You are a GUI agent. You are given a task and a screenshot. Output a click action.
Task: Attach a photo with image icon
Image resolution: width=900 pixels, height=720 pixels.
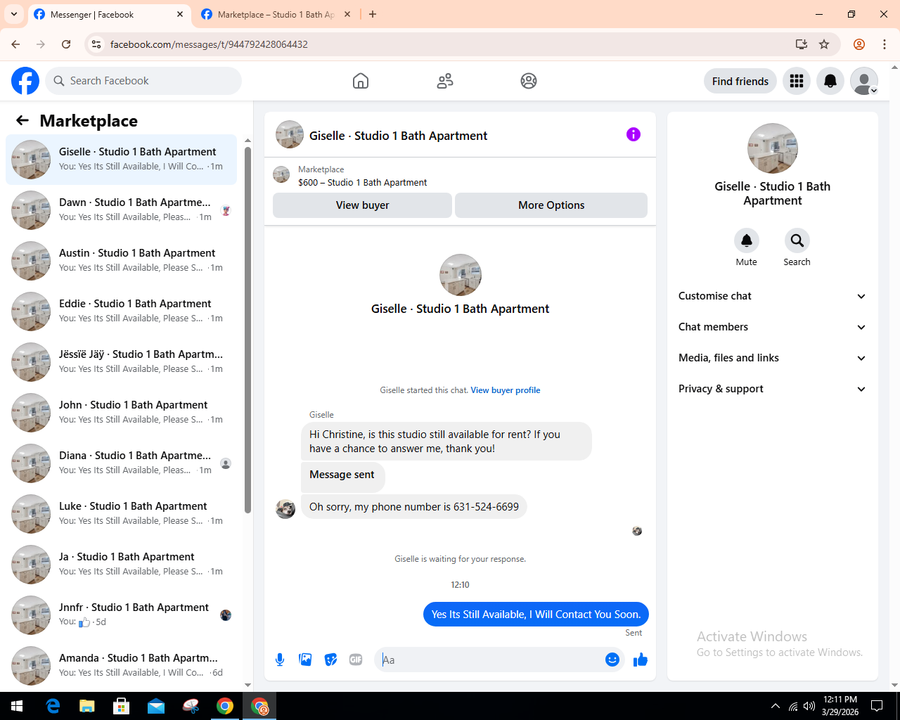click(x=305, y=660)
